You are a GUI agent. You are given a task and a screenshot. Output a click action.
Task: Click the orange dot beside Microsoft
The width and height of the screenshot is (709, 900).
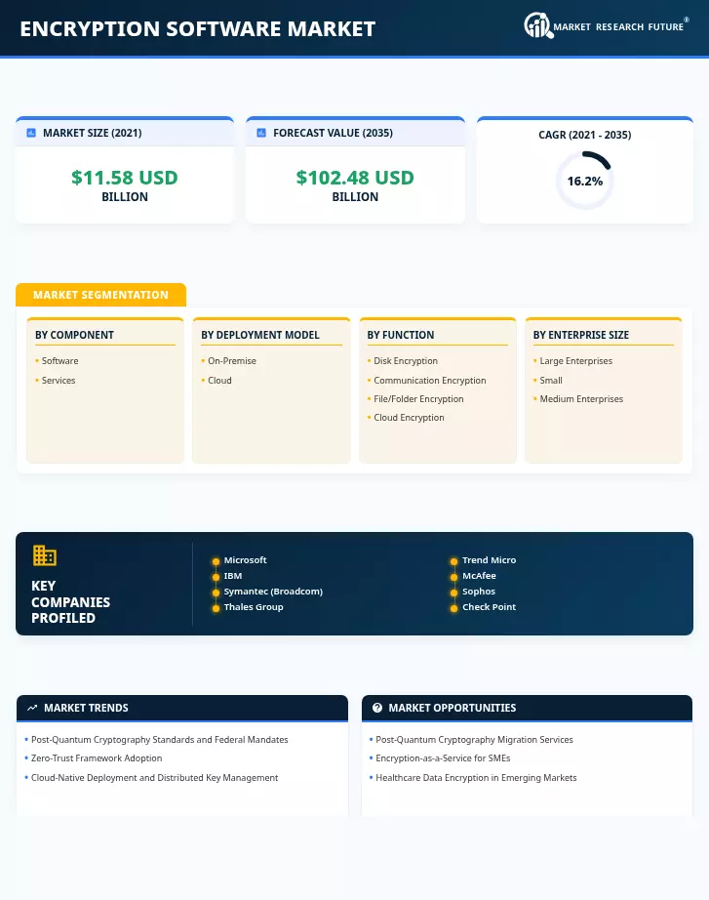click(x=216, y=561)
